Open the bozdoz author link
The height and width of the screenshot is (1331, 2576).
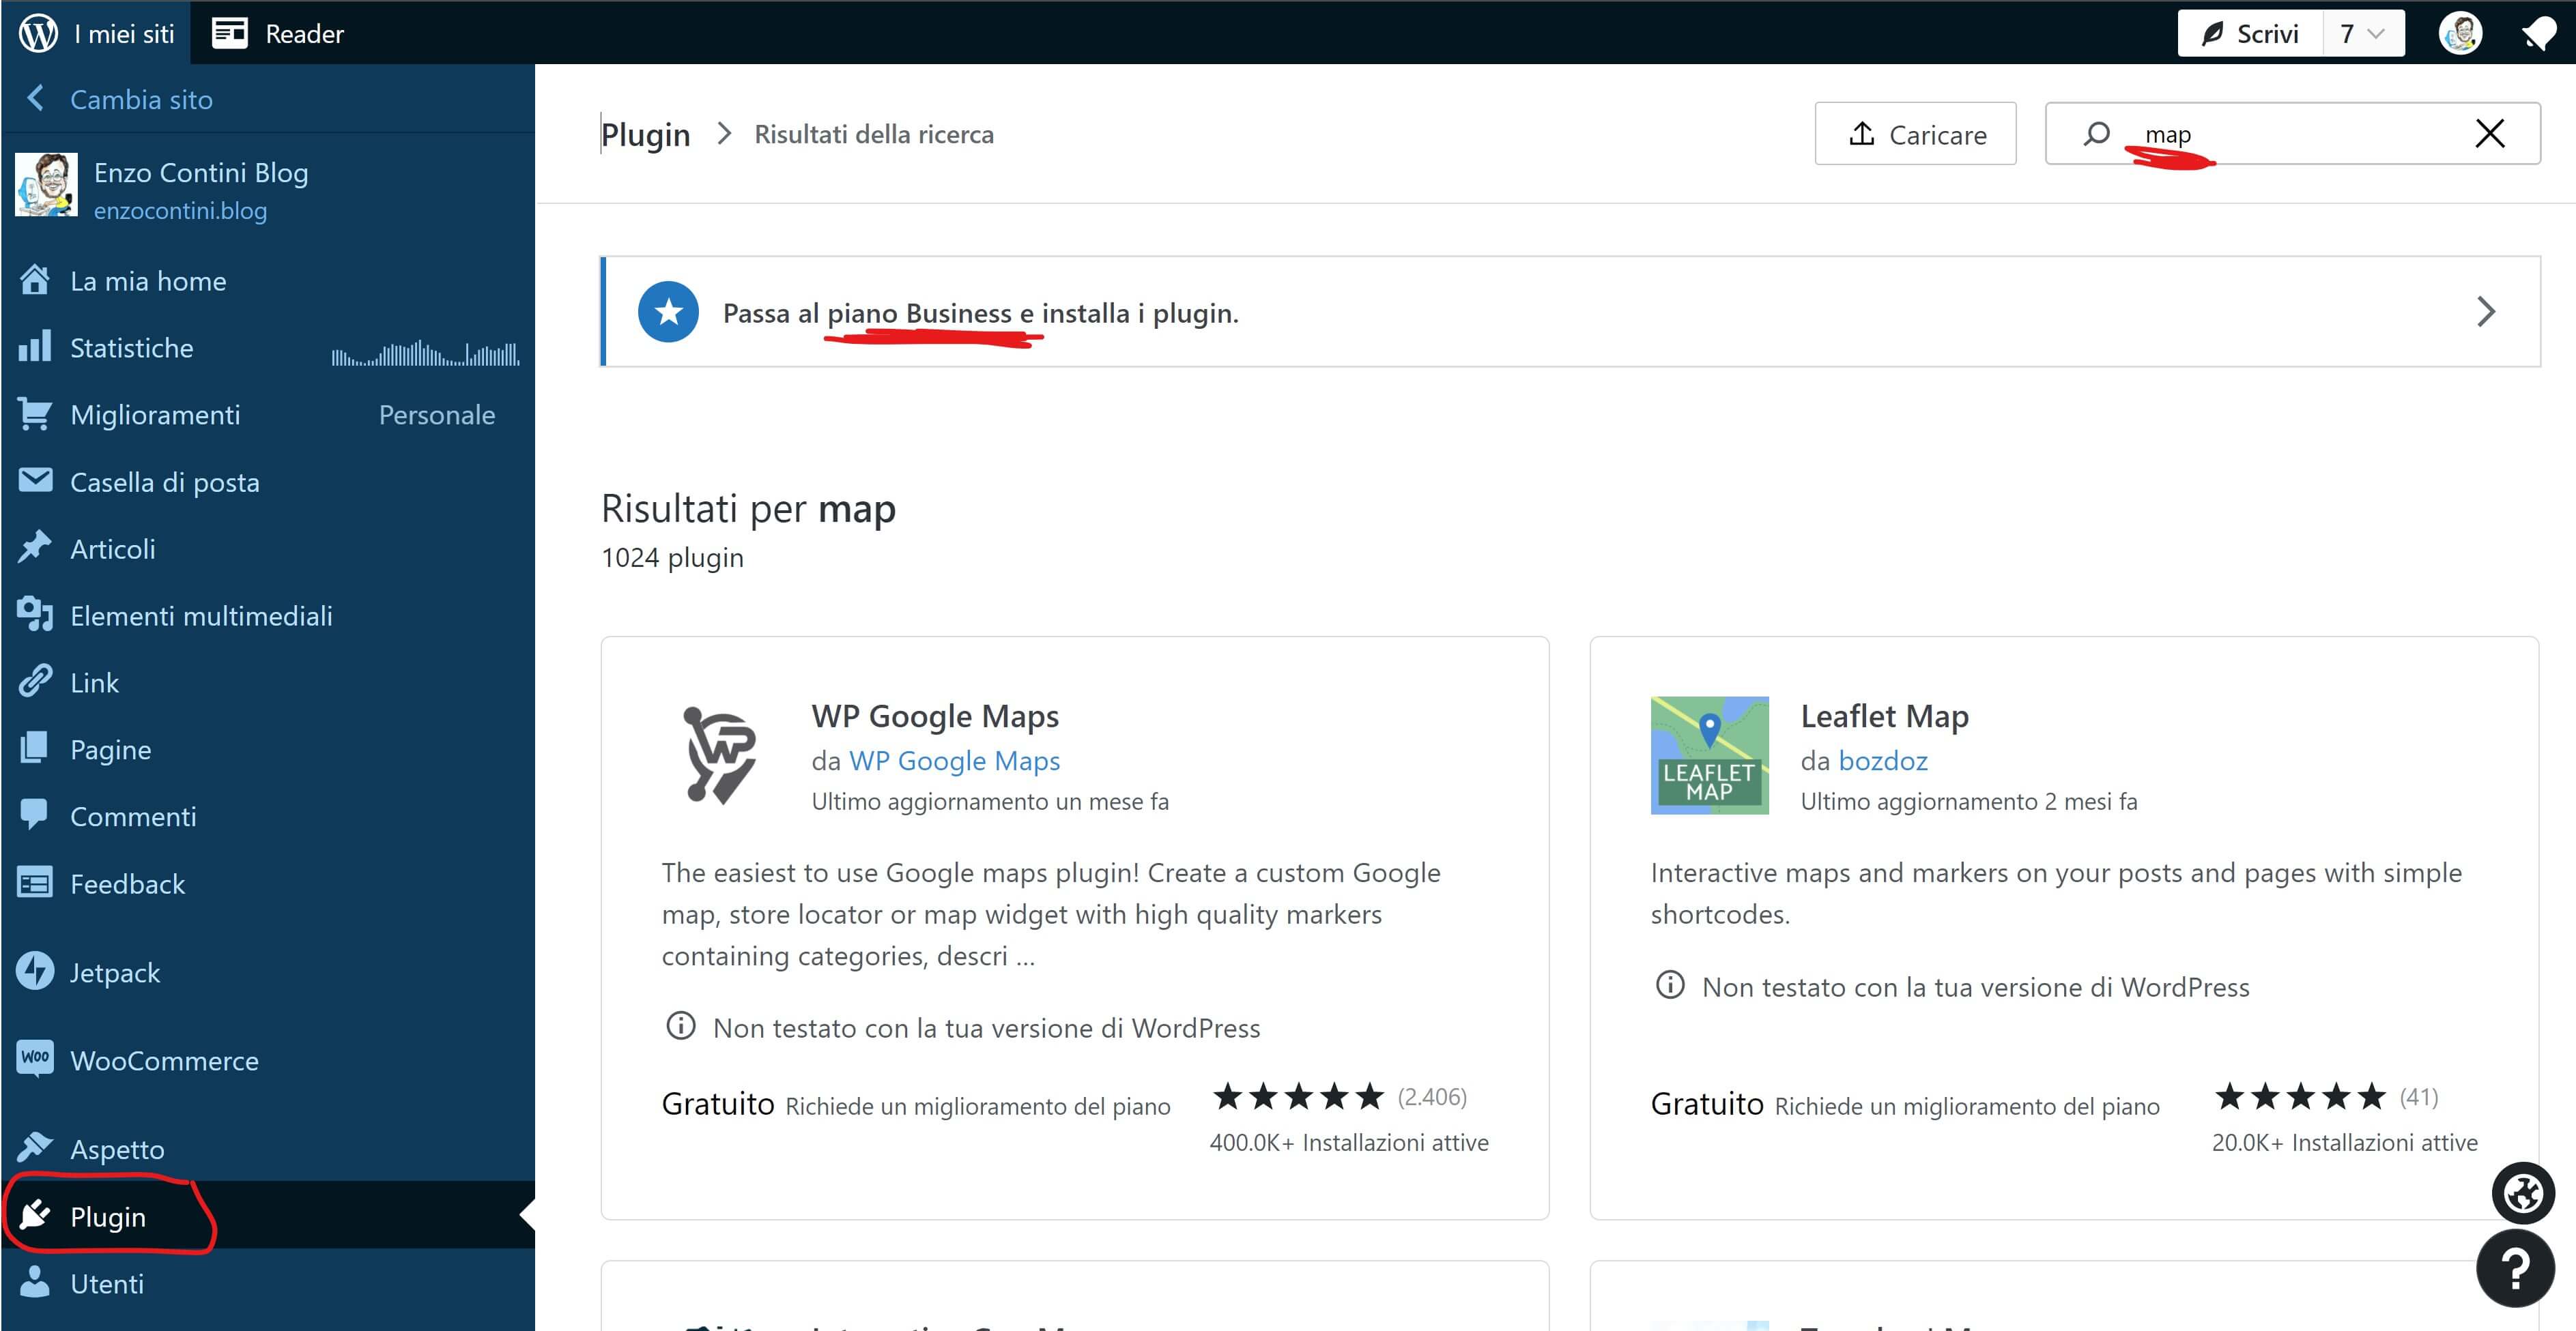click(x=1883, y=761)
